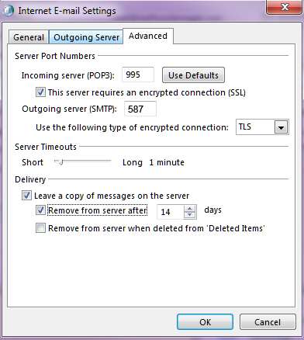Click the globe icon in the title bar
The image size is (304, 340).
tap(8, 11)
